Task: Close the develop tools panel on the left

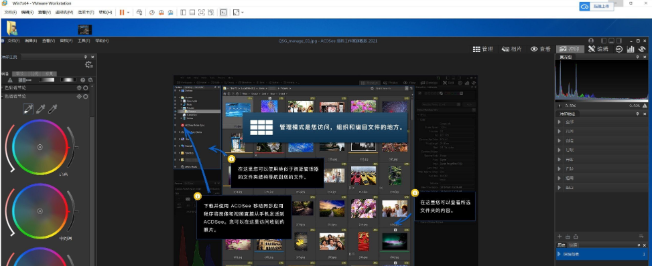Action: pos(92,57)
